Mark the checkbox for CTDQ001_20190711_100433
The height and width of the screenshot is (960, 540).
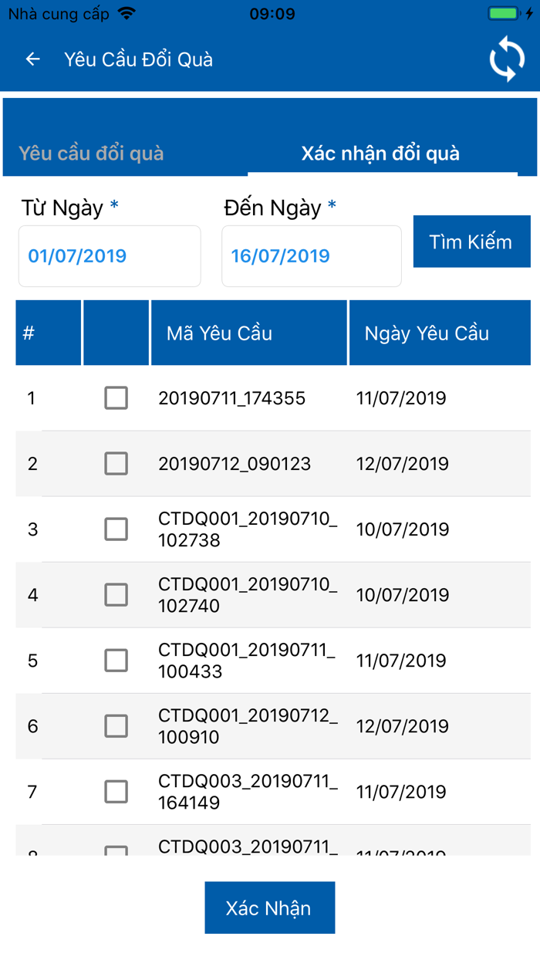[116, 661]
